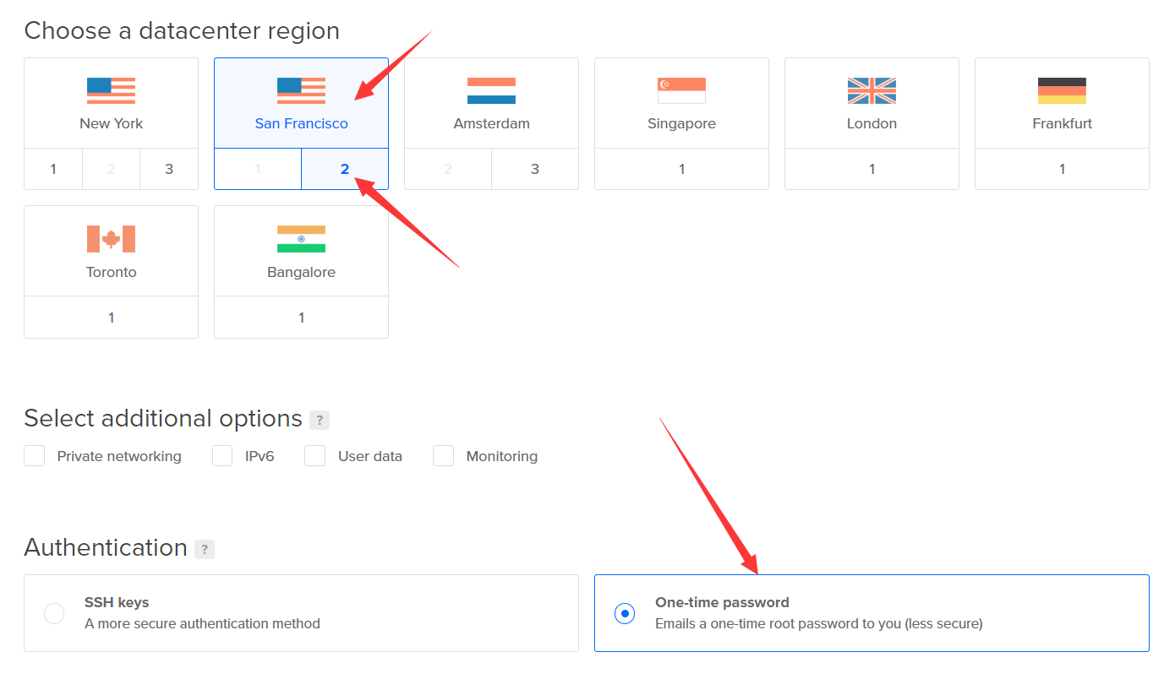Choose the Bangalore Indian flag icon

click(301, 239)
